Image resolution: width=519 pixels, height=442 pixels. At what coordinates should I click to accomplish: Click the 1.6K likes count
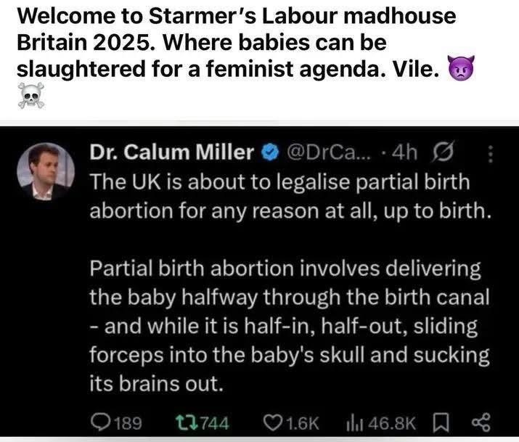coord(303,423)
